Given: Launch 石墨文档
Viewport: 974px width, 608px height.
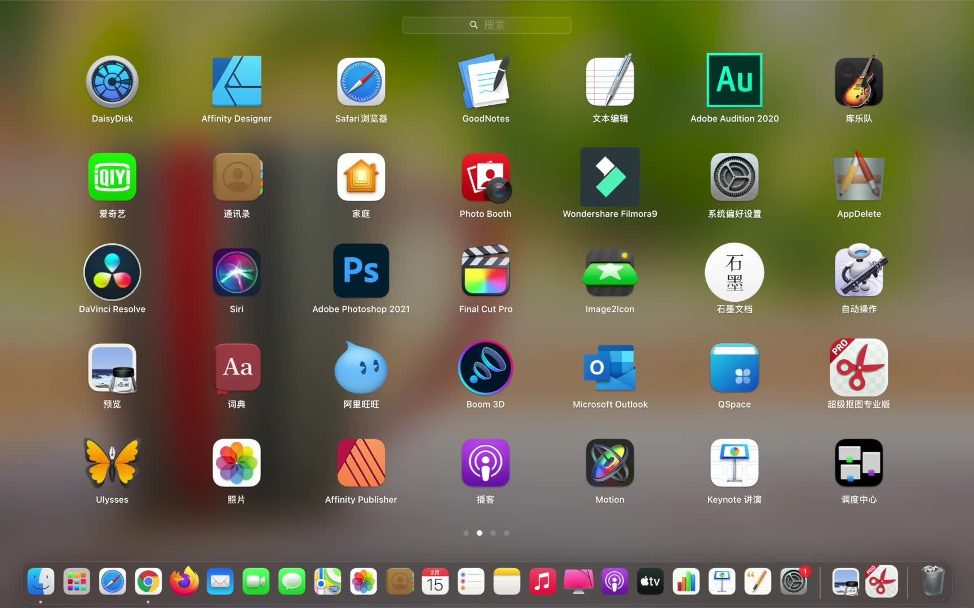Looking at the screenshot, I should tap(734, 272).
